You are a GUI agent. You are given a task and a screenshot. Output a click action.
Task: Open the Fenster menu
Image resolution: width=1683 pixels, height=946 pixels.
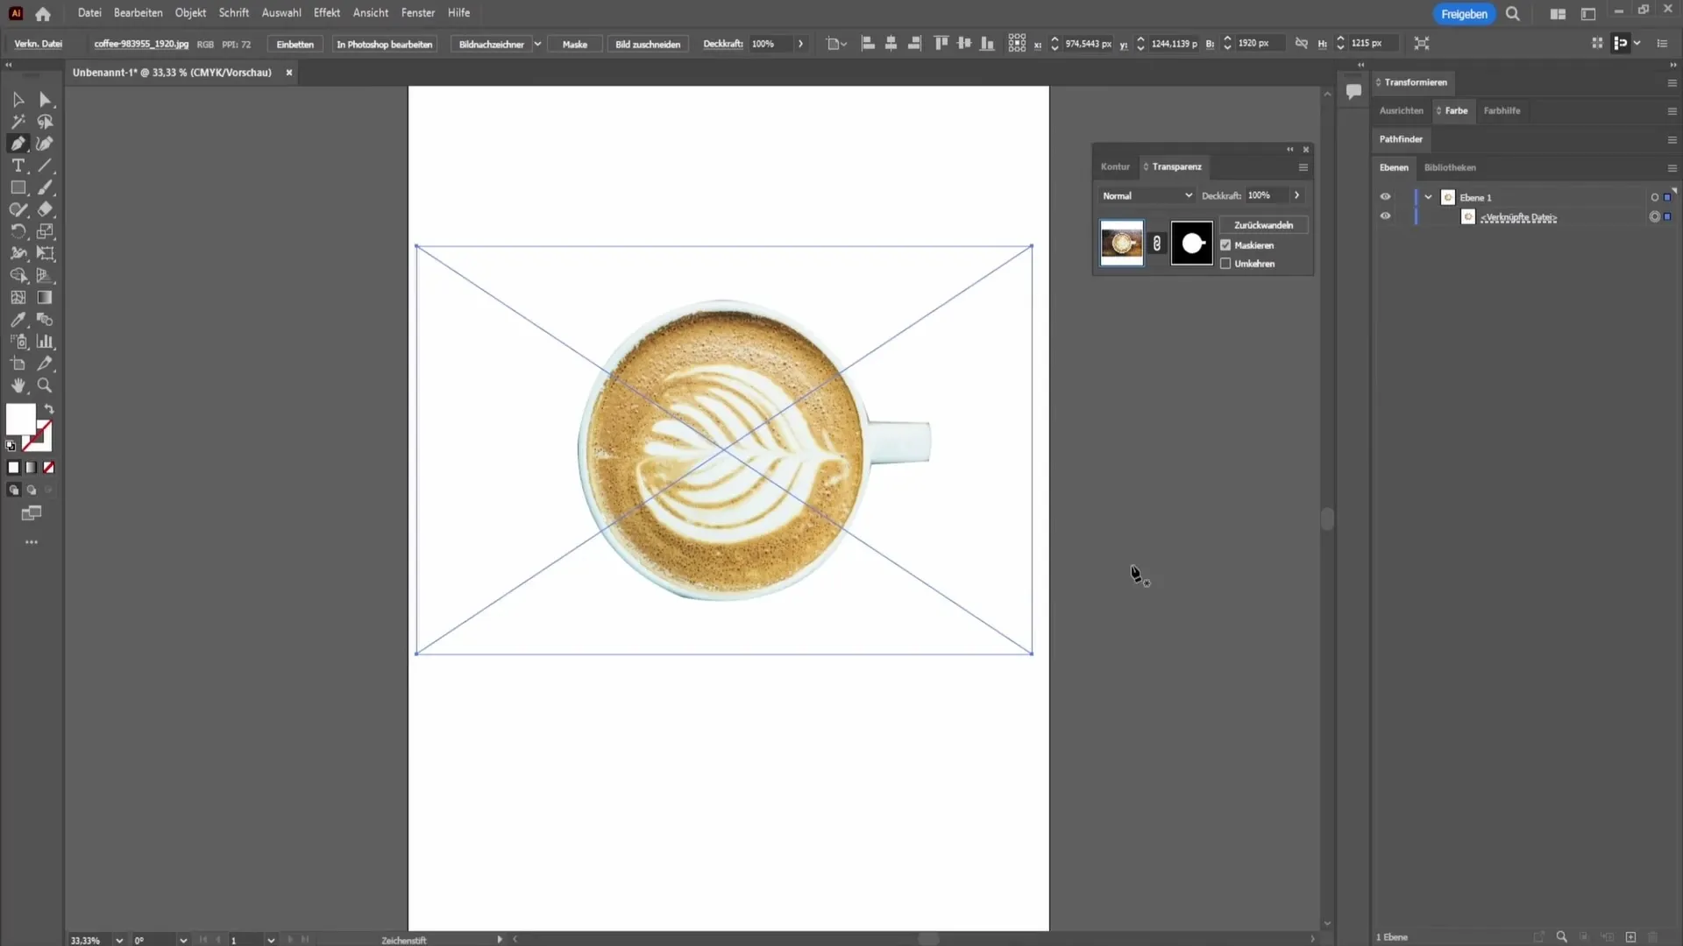coord(418,13)
